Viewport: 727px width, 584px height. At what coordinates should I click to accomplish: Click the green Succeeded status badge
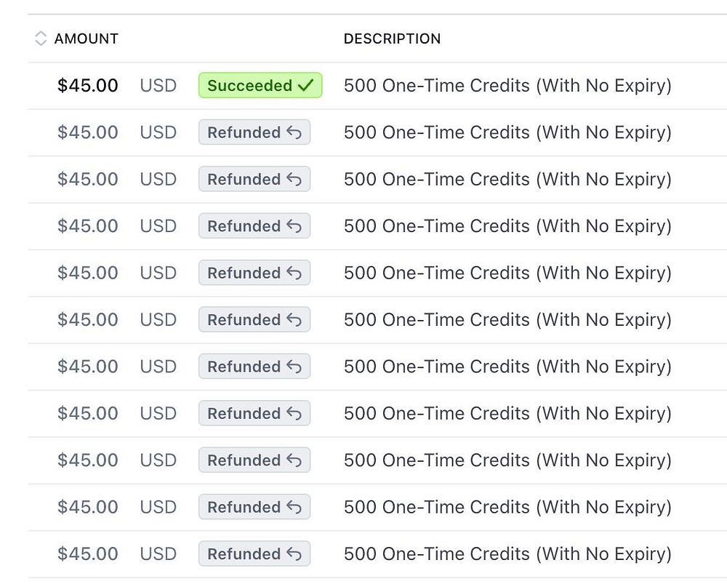(260, 86)
